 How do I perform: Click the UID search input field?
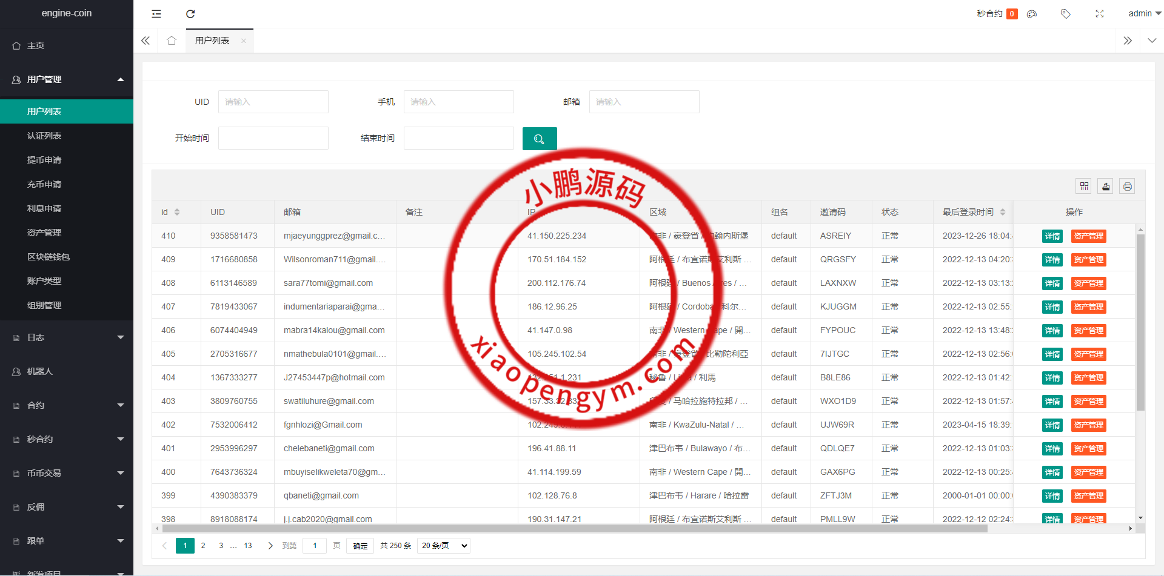pyautogui.click(x=273, y=102)
